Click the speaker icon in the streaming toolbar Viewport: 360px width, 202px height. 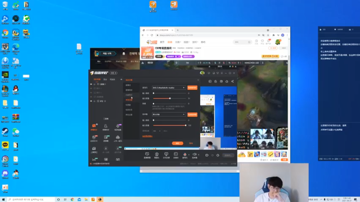pos(195,154)
